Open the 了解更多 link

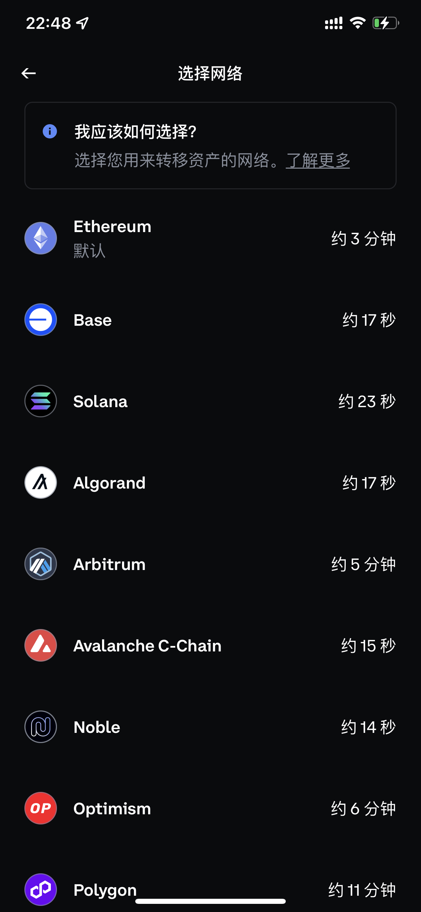[318, 160]
